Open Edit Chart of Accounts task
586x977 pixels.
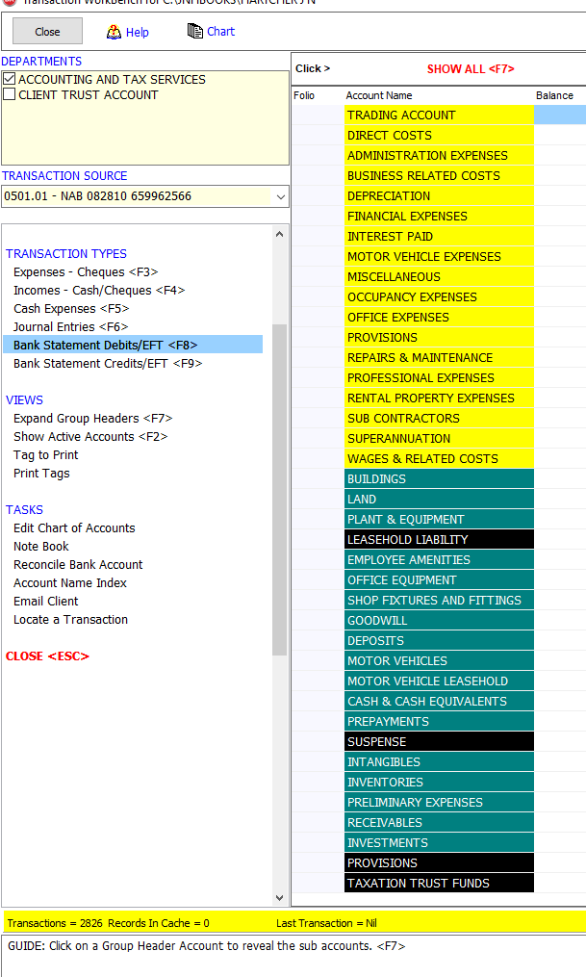pyautogui.click(x=74, y=528)
